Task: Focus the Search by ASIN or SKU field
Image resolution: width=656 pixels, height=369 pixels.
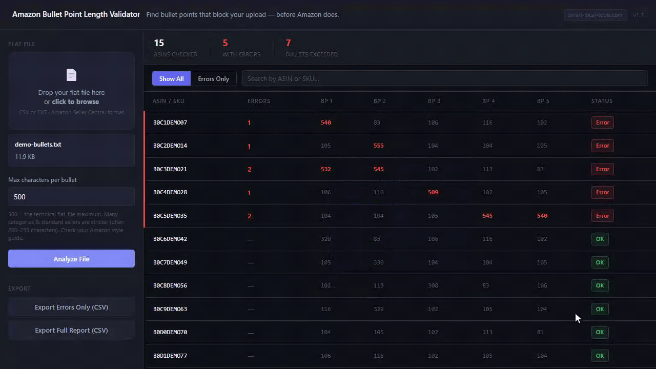Action: [x=444, y=78]
